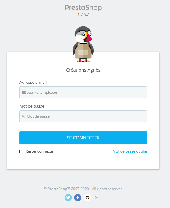Open the Twitter icon in the footer
This screenshot has width=170, height=208.
[68, 198]
